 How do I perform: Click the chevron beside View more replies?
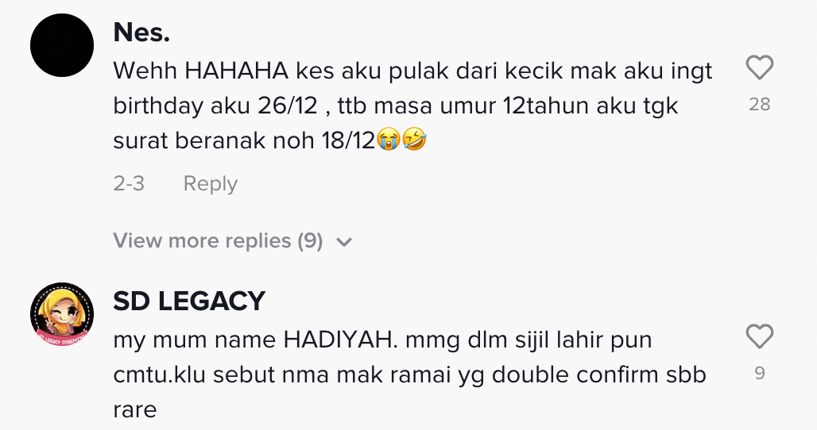[344, 242]
